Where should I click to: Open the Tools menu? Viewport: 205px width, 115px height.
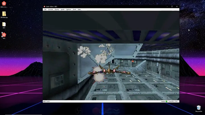74,10
